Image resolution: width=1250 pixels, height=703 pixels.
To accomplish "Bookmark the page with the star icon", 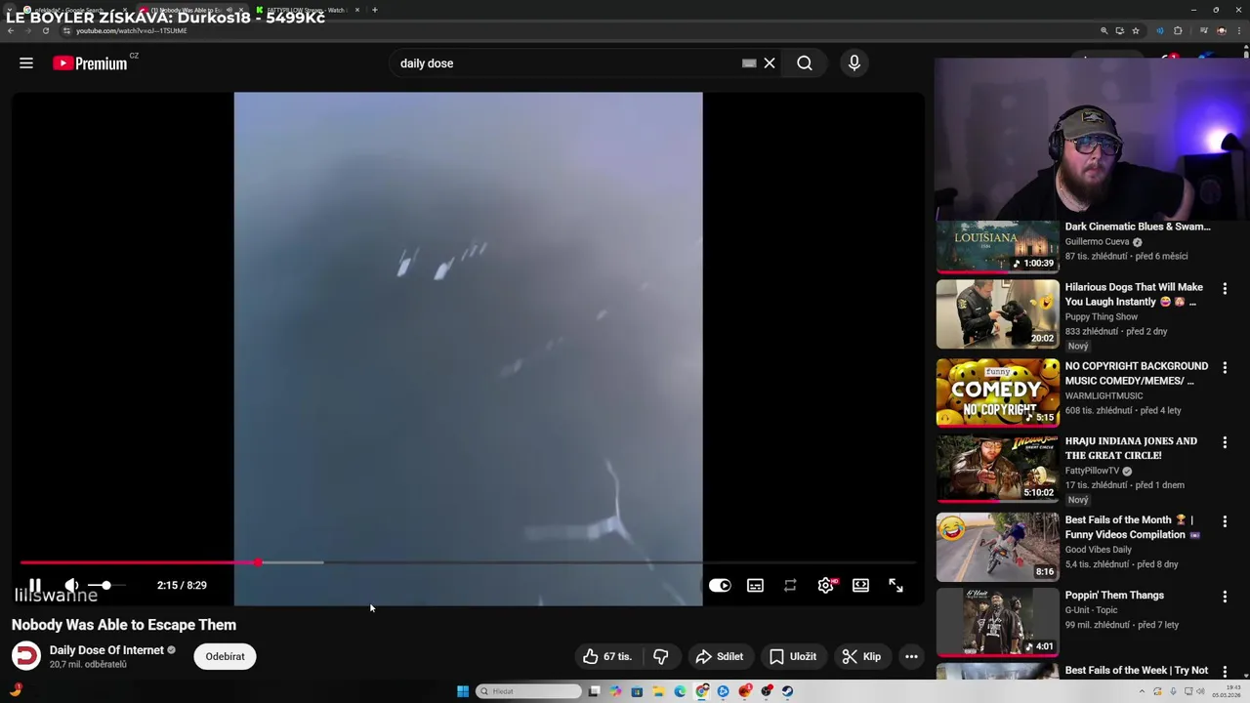I will pos(1136,30).
